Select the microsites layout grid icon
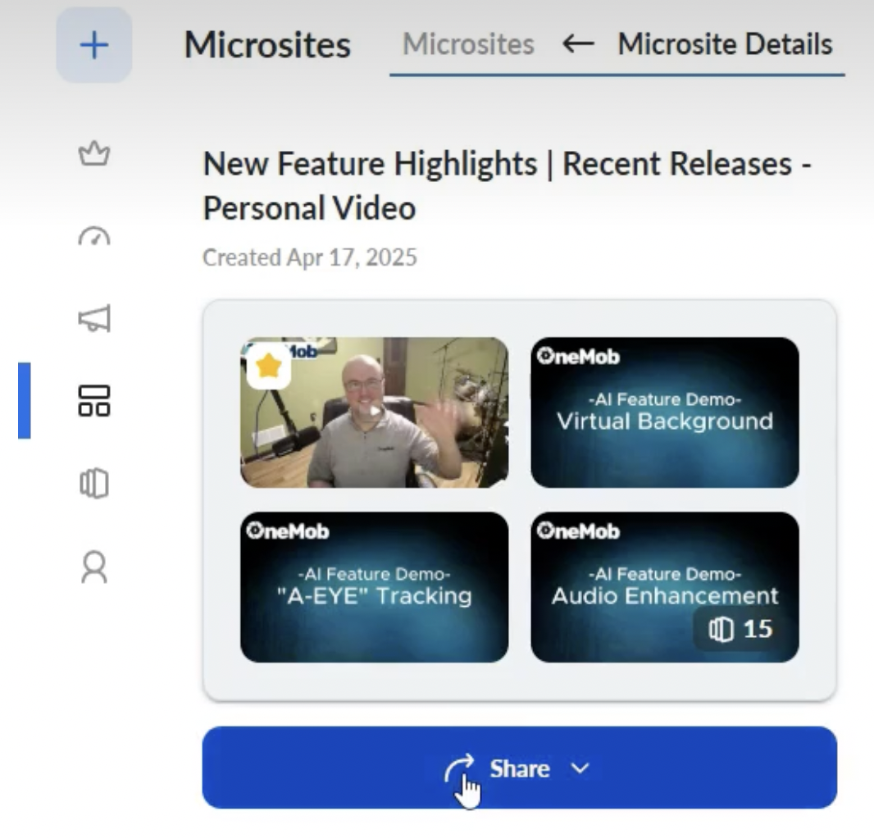This screenshot has width=874, height=838. pyautogui.click(x=94, y=401)
